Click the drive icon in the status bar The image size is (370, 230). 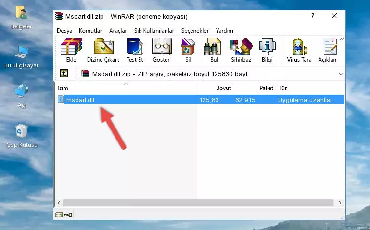(x=59, y=215)
